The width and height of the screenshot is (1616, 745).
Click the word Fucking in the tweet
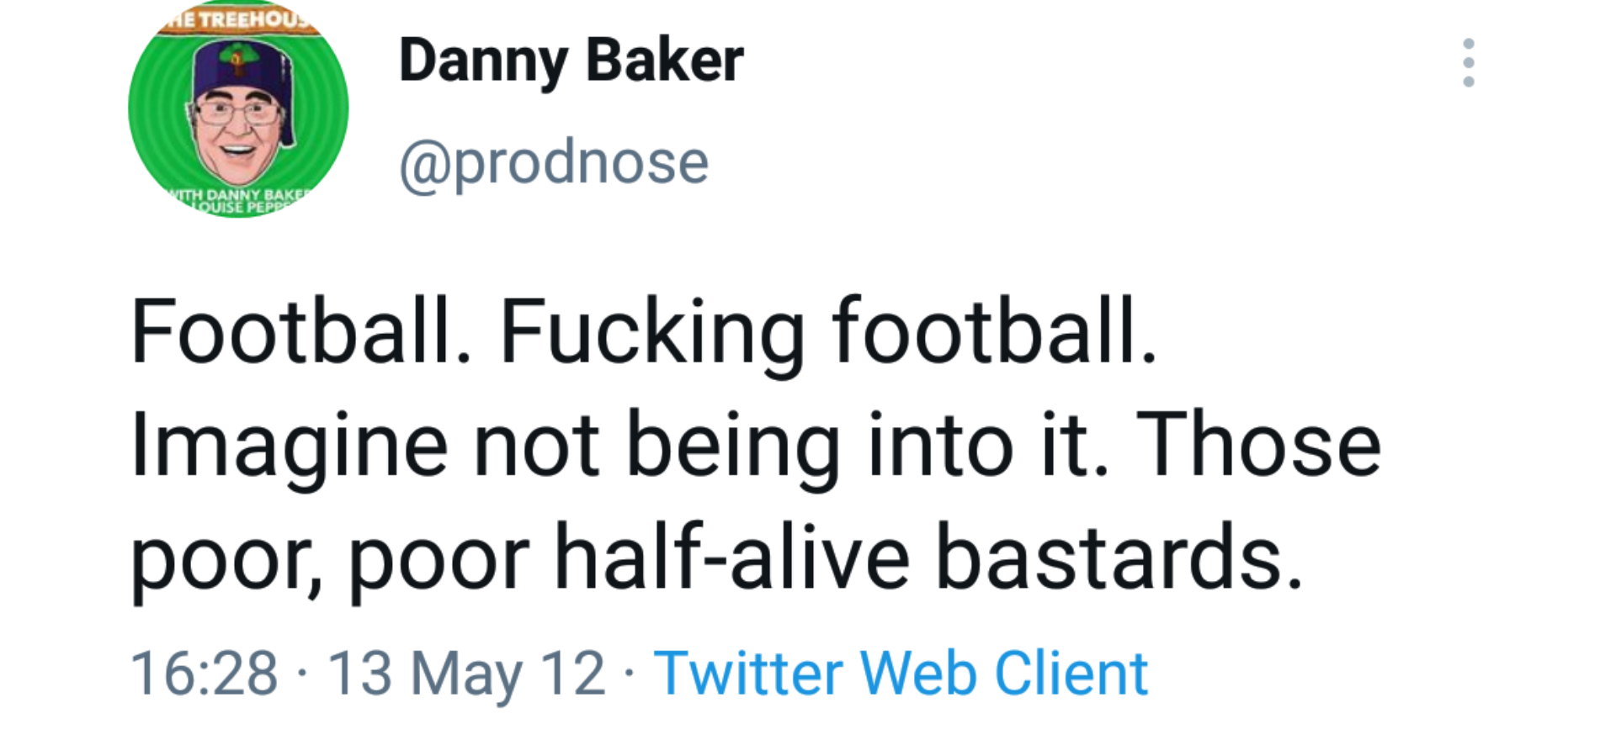click(652, 332)
